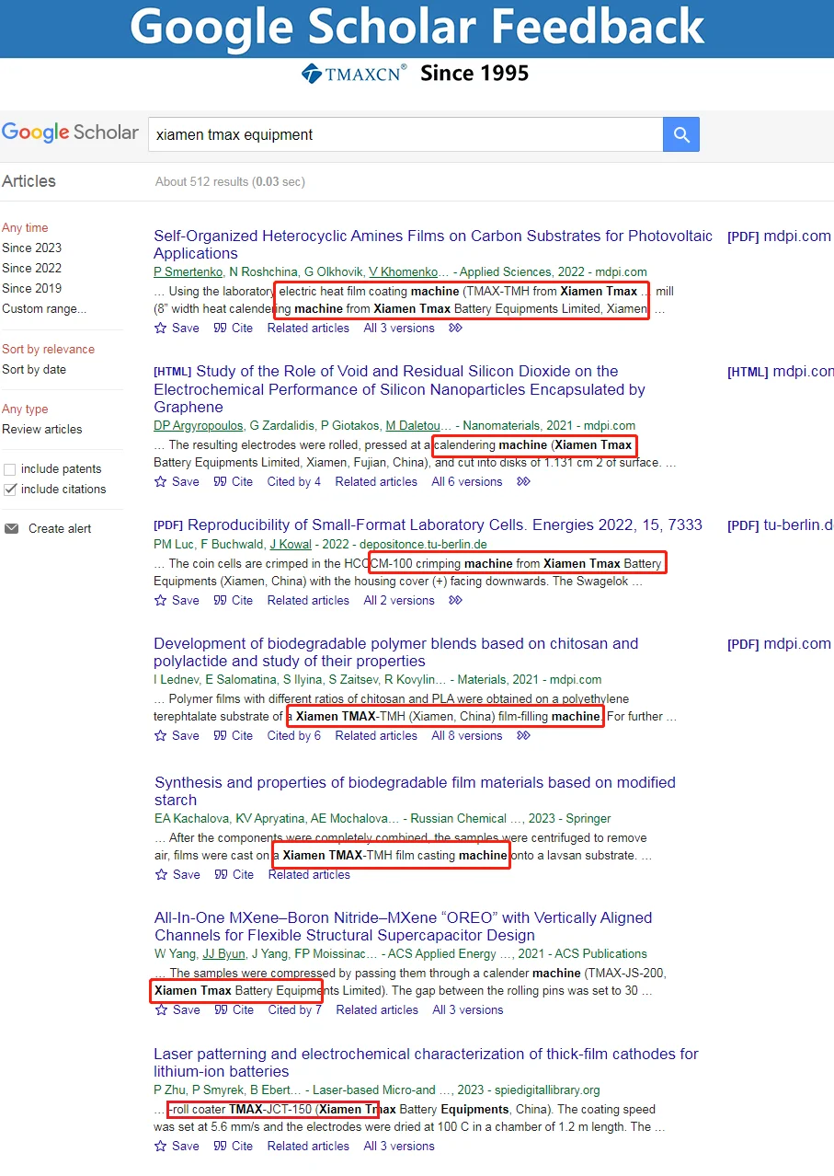Click the Cite quote icon under Laser patterning result
This screenshot has height=1176, width=834.
pyautogui.click(x=220, y=1146)
